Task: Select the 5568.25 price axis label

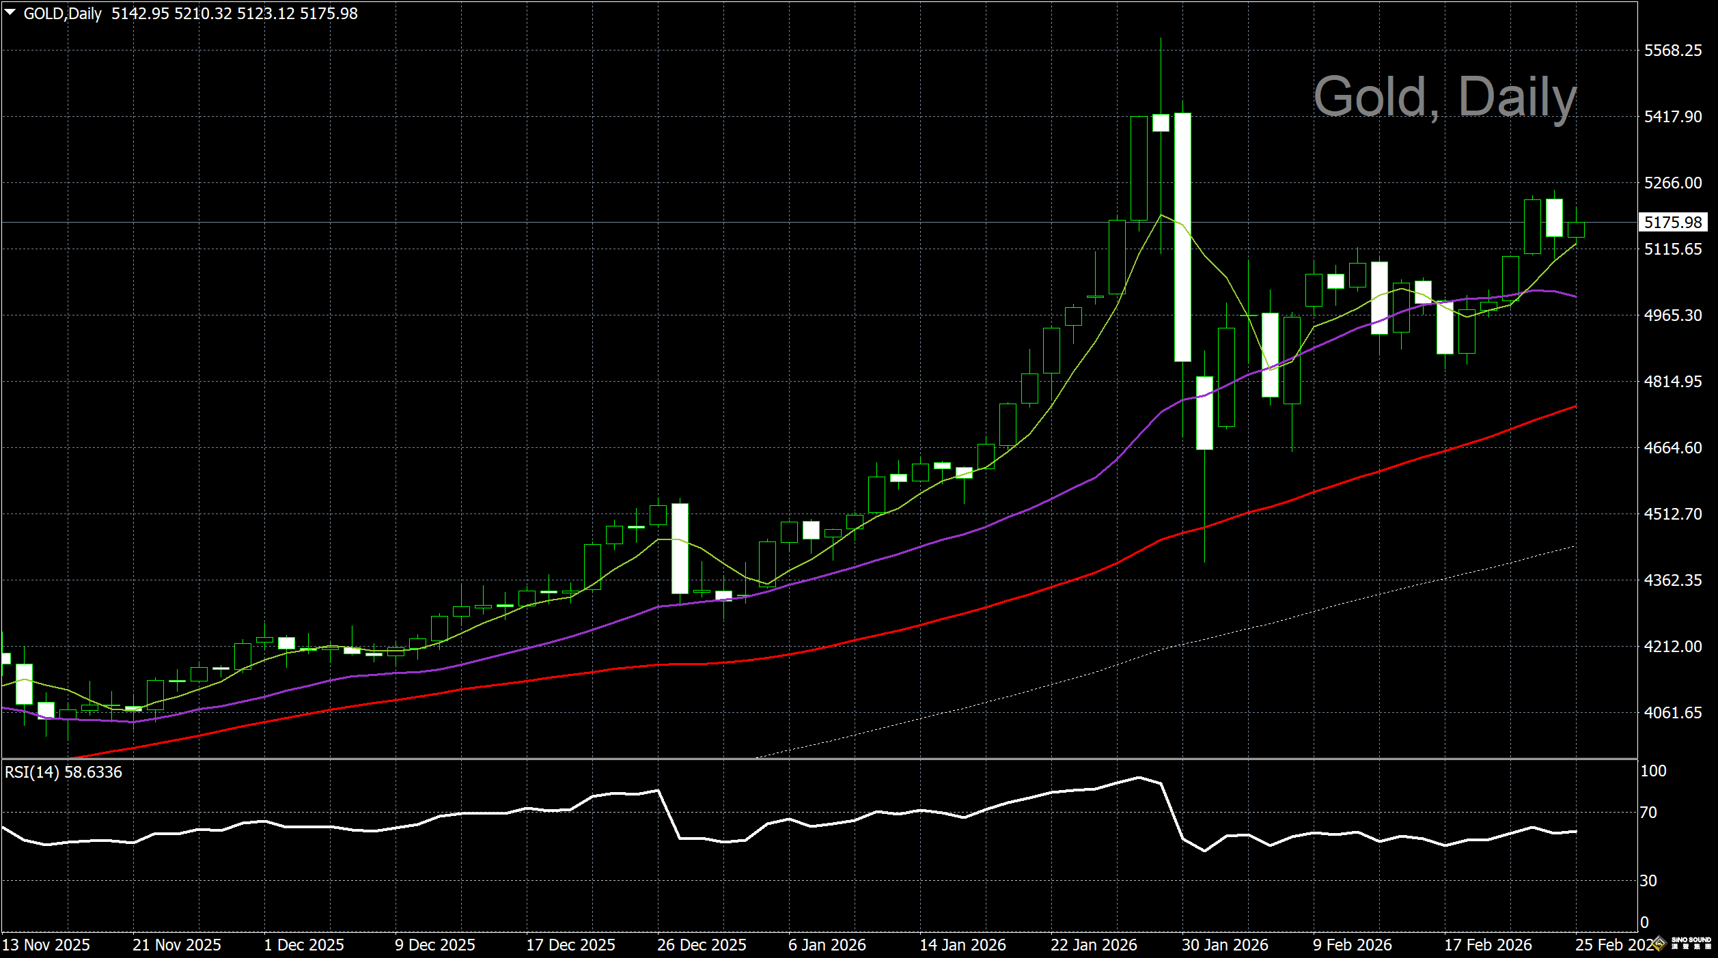Action: 1672,51
